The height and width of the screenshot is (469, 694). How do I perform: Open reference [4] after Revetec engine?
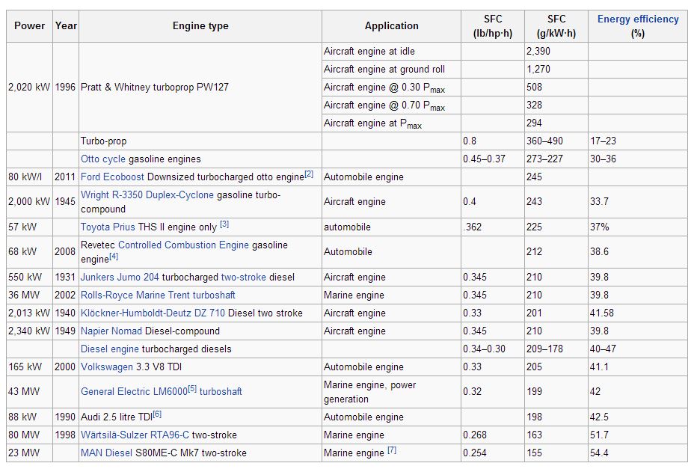pyautogui.click(x=114, y=256)
